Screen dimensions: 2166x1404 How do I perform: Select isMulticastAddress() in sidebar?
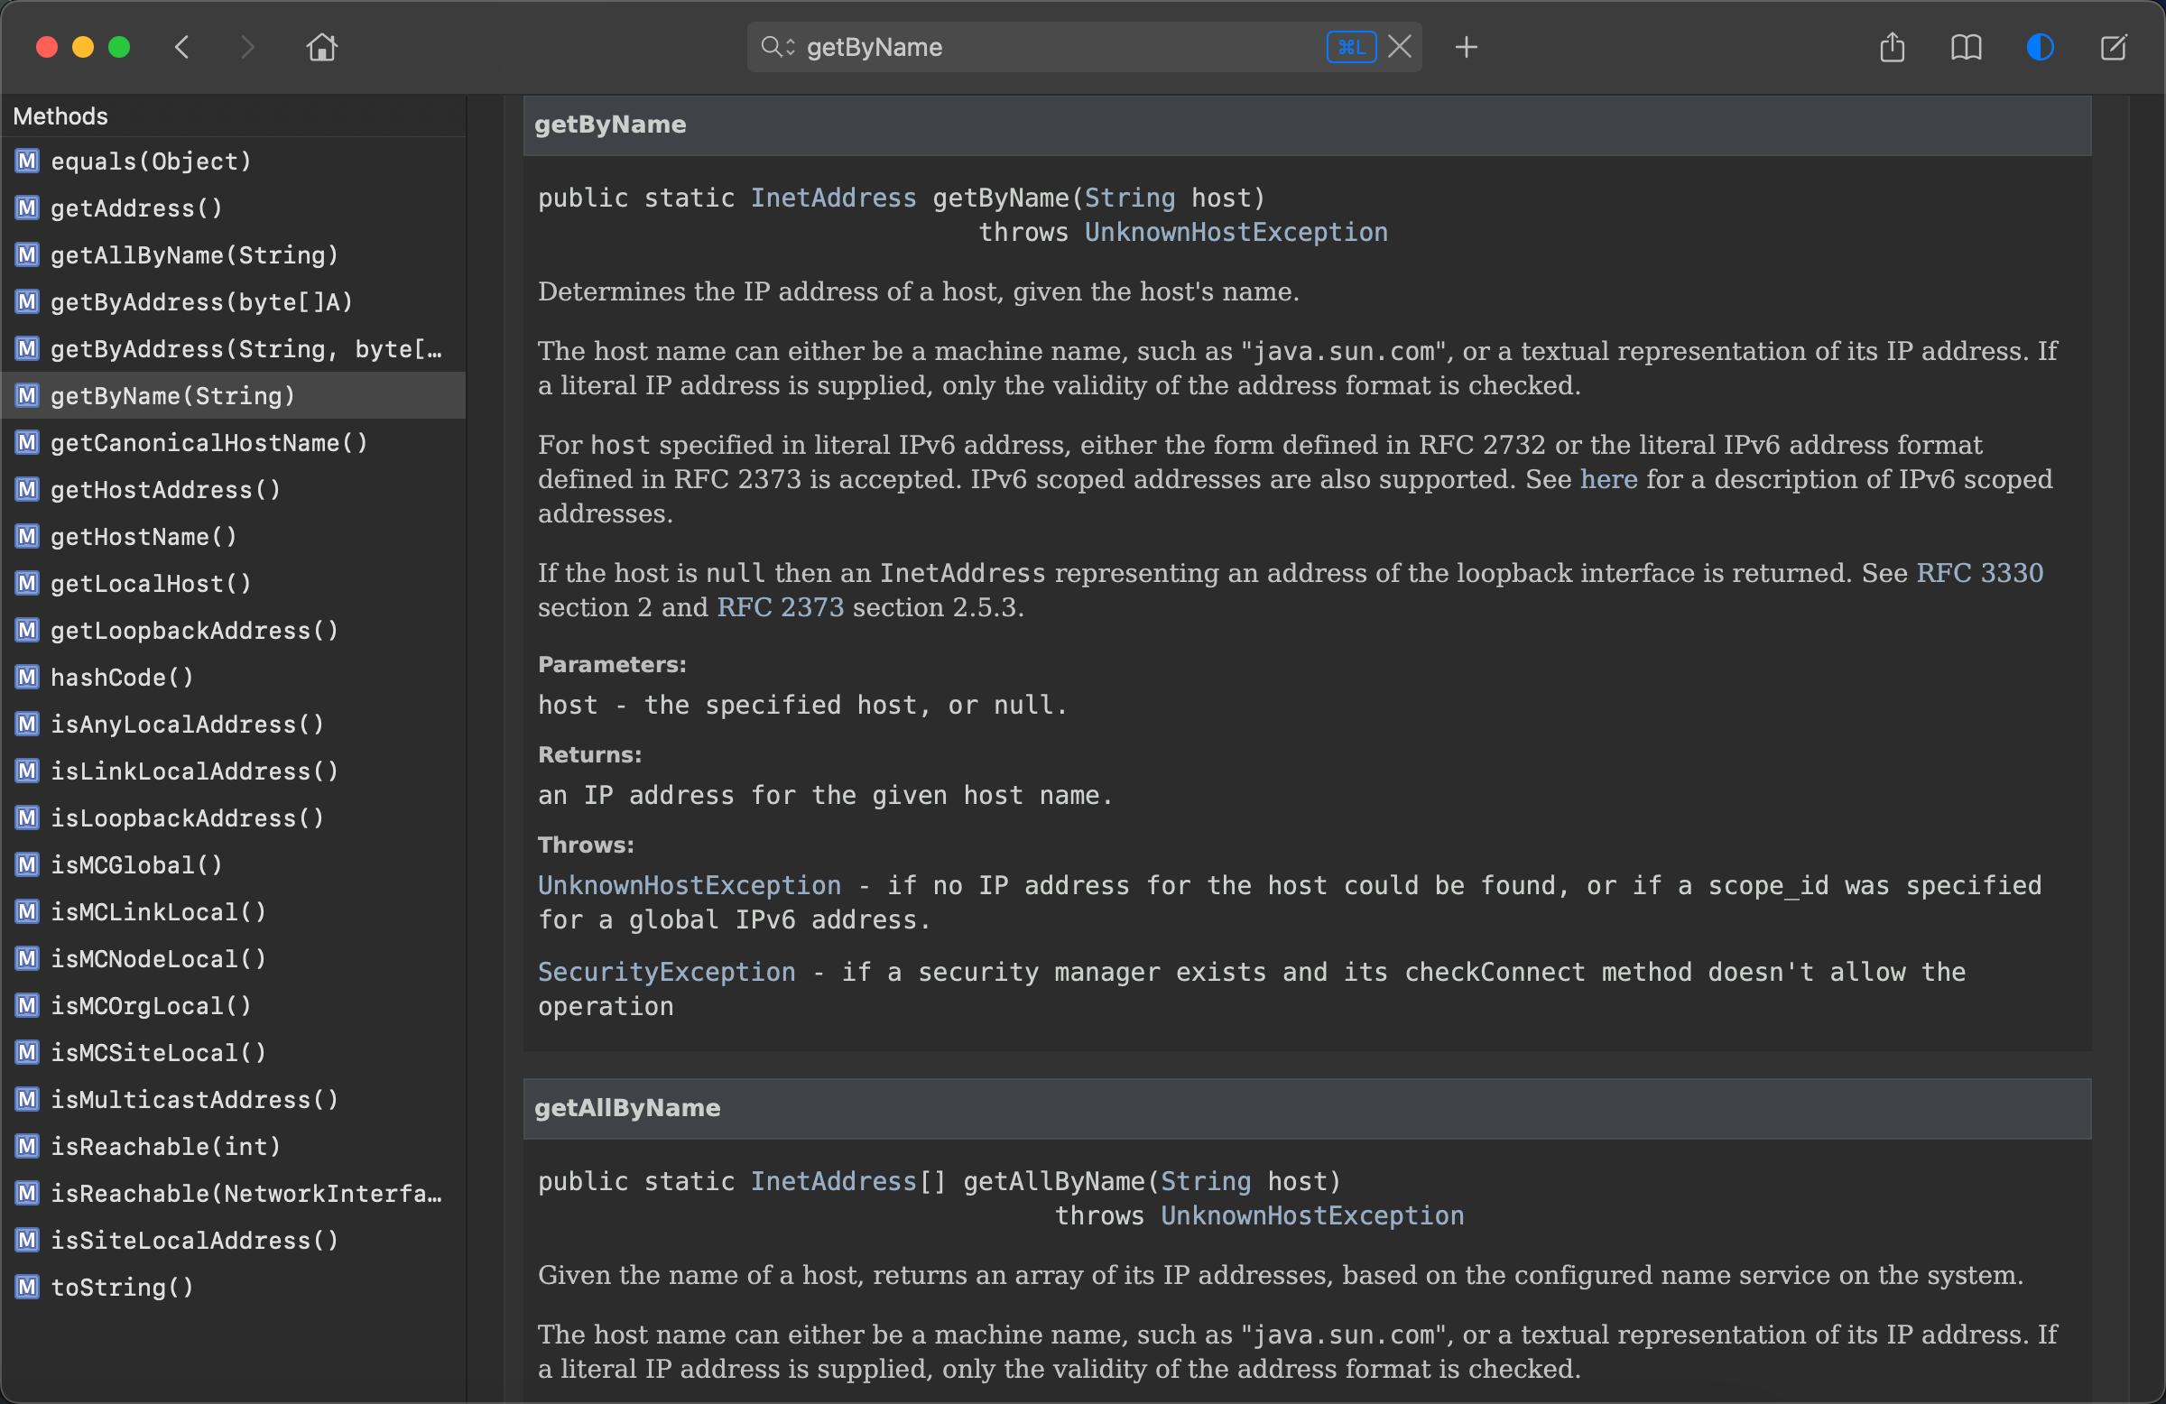(x=234, y=1100)
